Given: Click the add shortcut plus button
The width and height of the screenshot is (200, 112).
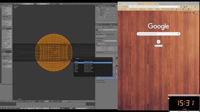Looking at the screenshot, I should click(x=158, y=42).
